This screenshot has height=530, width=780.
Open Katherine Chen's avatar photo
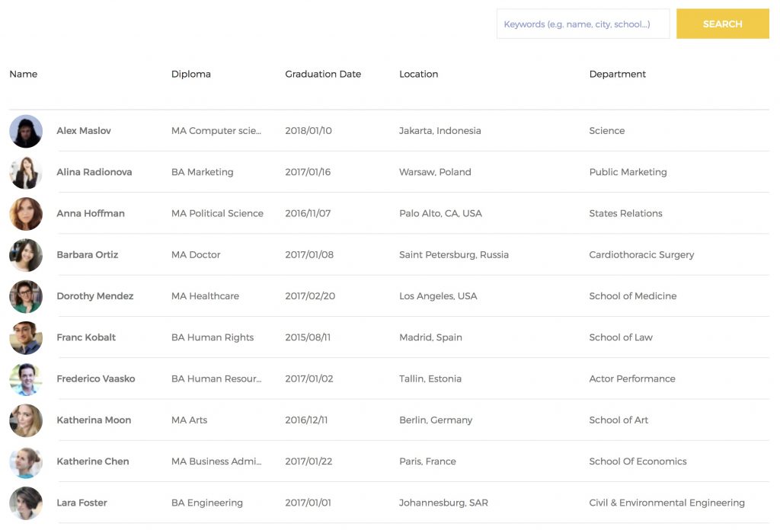[26, 462]
